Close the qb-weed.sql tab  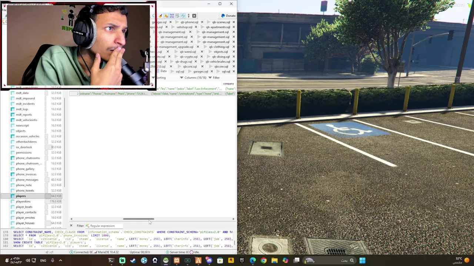coord(202,52)
